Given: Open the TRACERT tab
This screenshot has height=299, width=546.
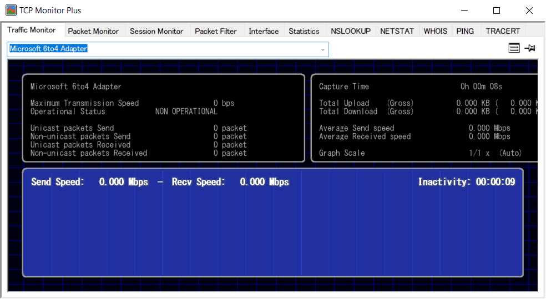Looking at the screenshot, I should [x=503, y=31].
